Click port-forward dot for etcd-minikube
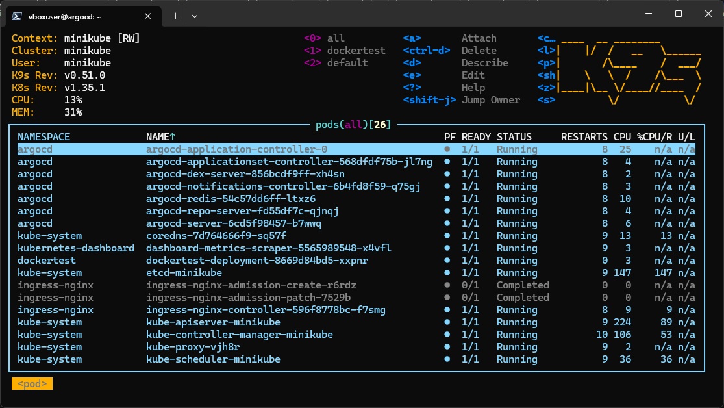724x408 pixels. 447,273
